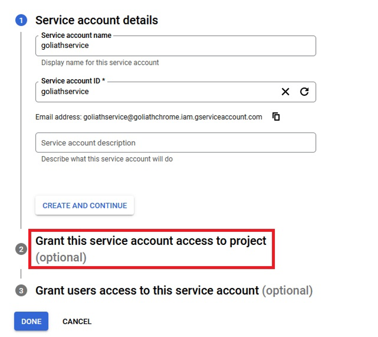Select the step 1 number badge
The height and width of the screenshot is (337, 378).
coord(21,20)
